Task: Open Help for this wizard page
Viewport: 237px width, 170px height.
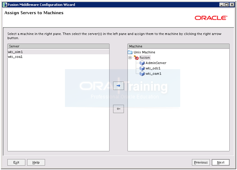Action: [36, 163]
